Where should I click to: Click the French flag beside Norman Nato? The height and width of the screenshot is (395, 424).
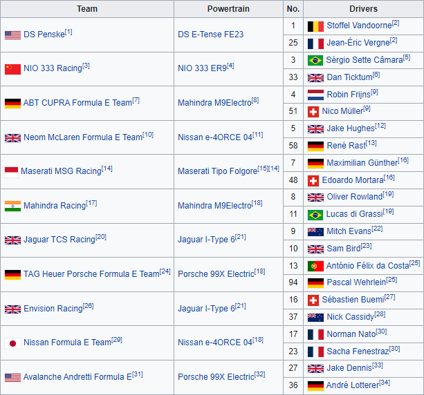tap(315, 335)
